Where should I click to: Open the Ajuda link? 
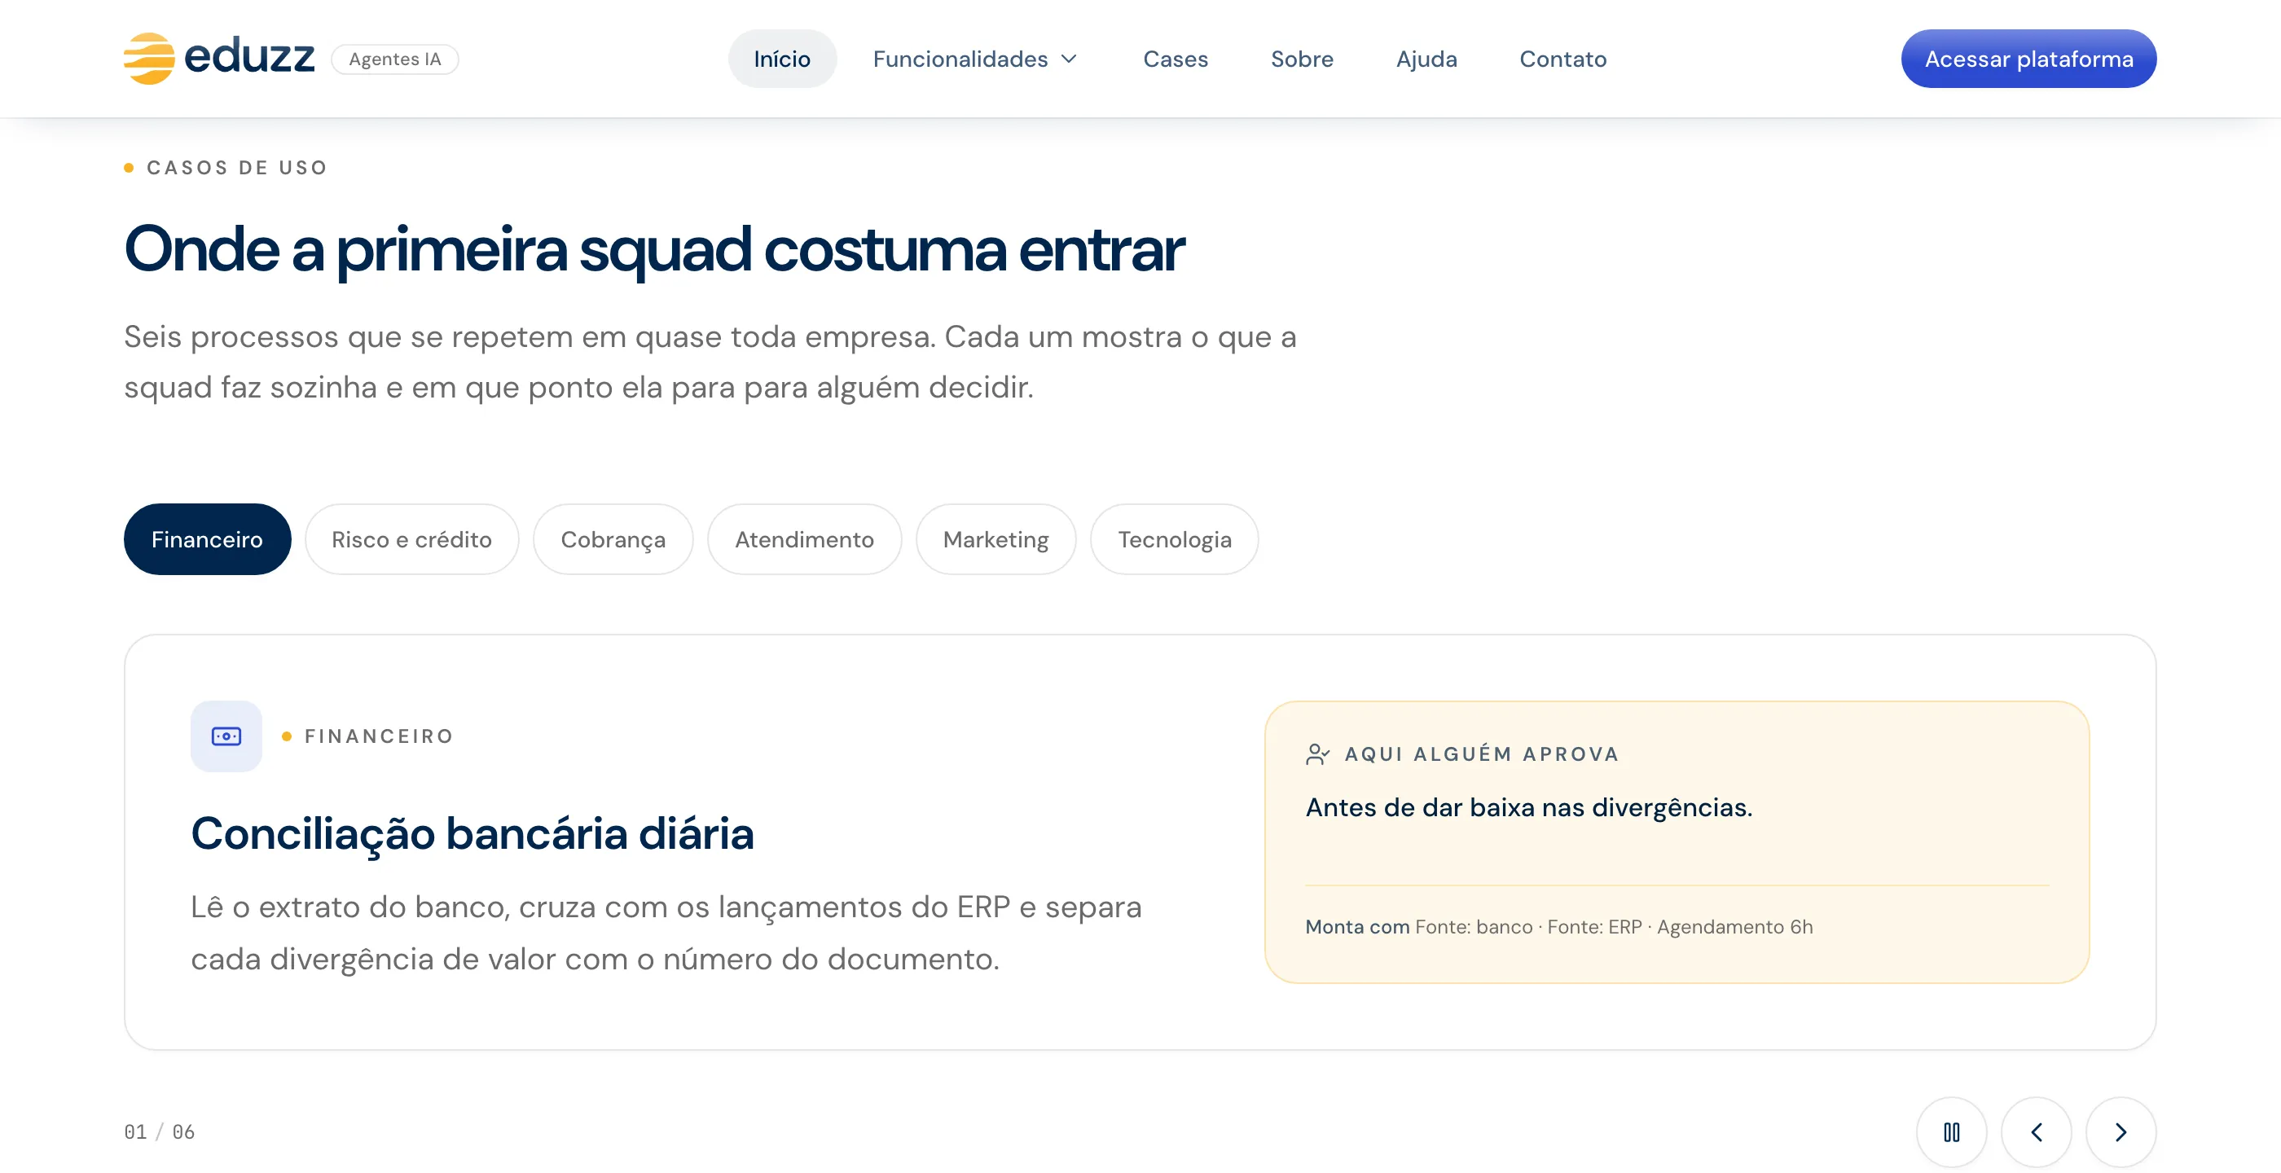tap(1426, 59)
